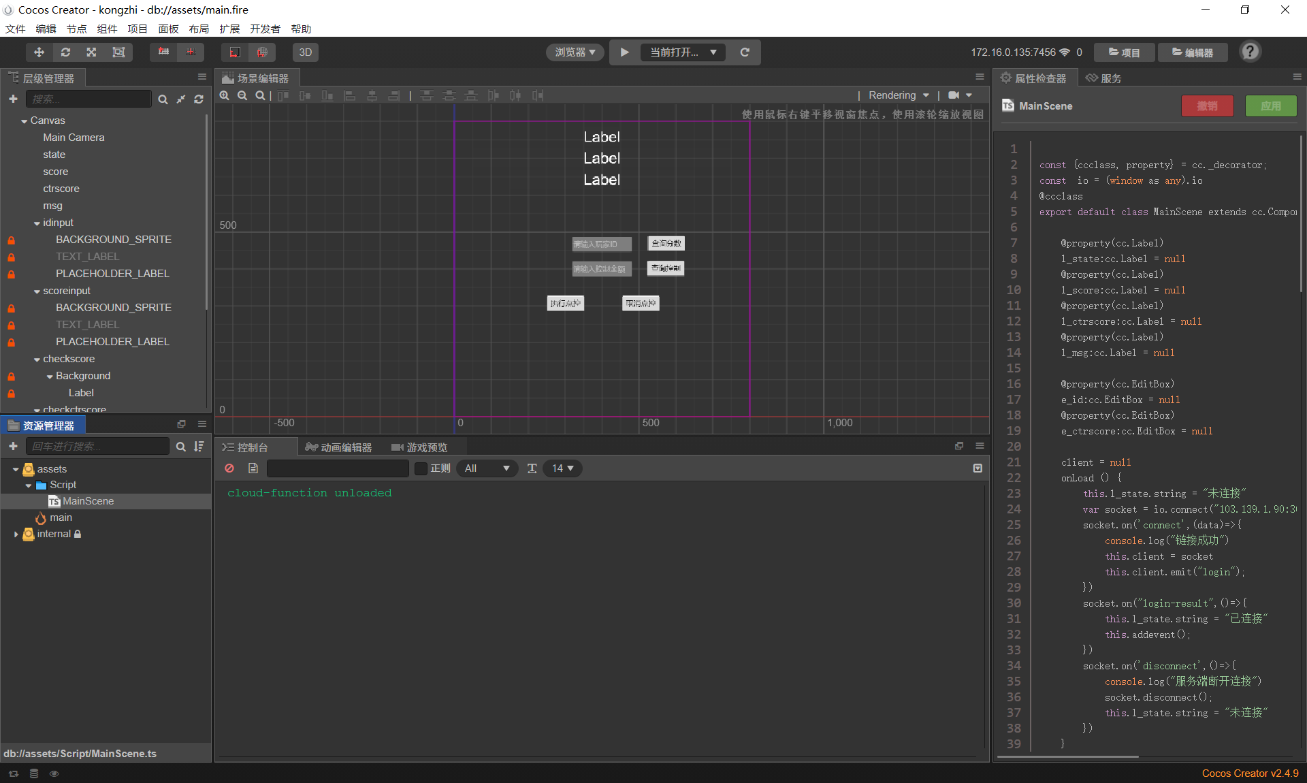Open the help question mark icon
Image resolution: width=1307 pixels, height=783 pixels.
(1250, 52)
